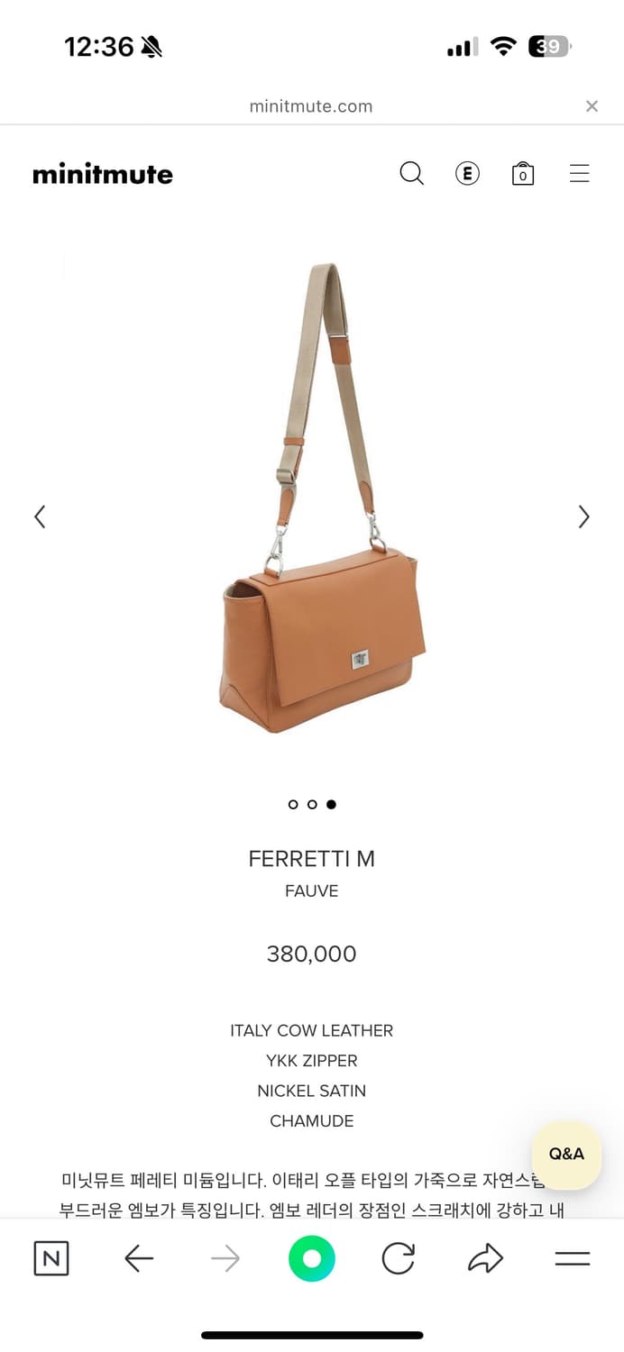Select the third filled carousel dot

[331, 804]
